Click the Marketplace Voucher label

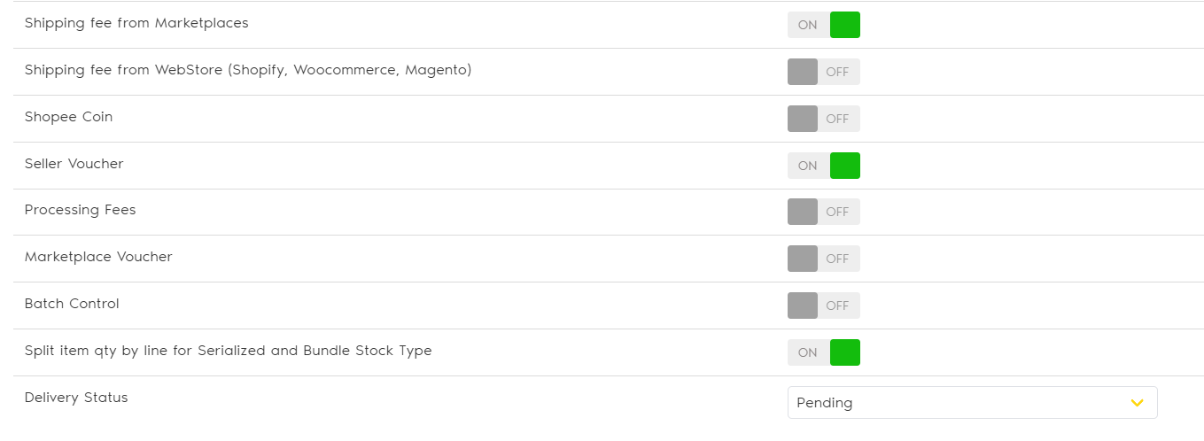(98, 257)
